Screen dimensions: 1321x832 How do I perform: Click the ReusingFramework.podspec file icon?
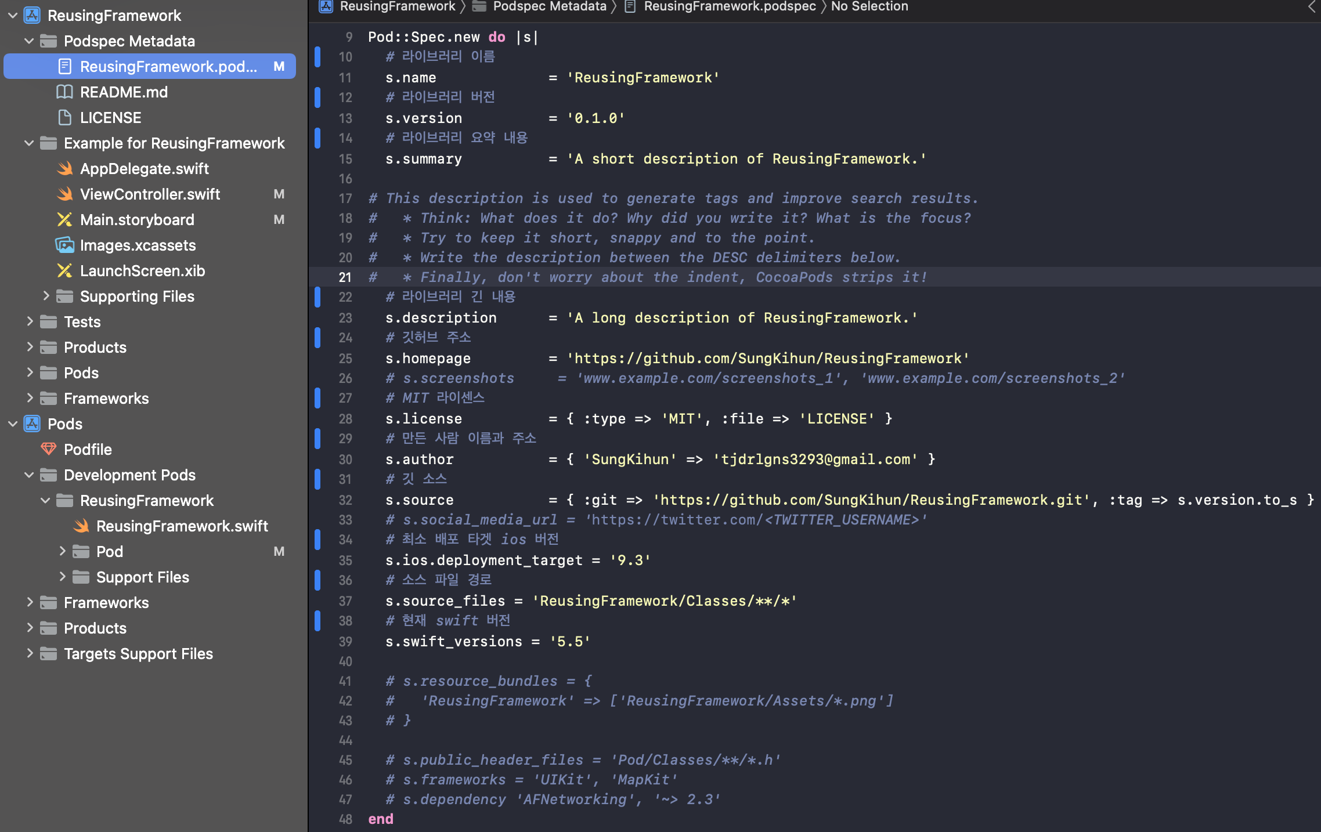(65, 67)
